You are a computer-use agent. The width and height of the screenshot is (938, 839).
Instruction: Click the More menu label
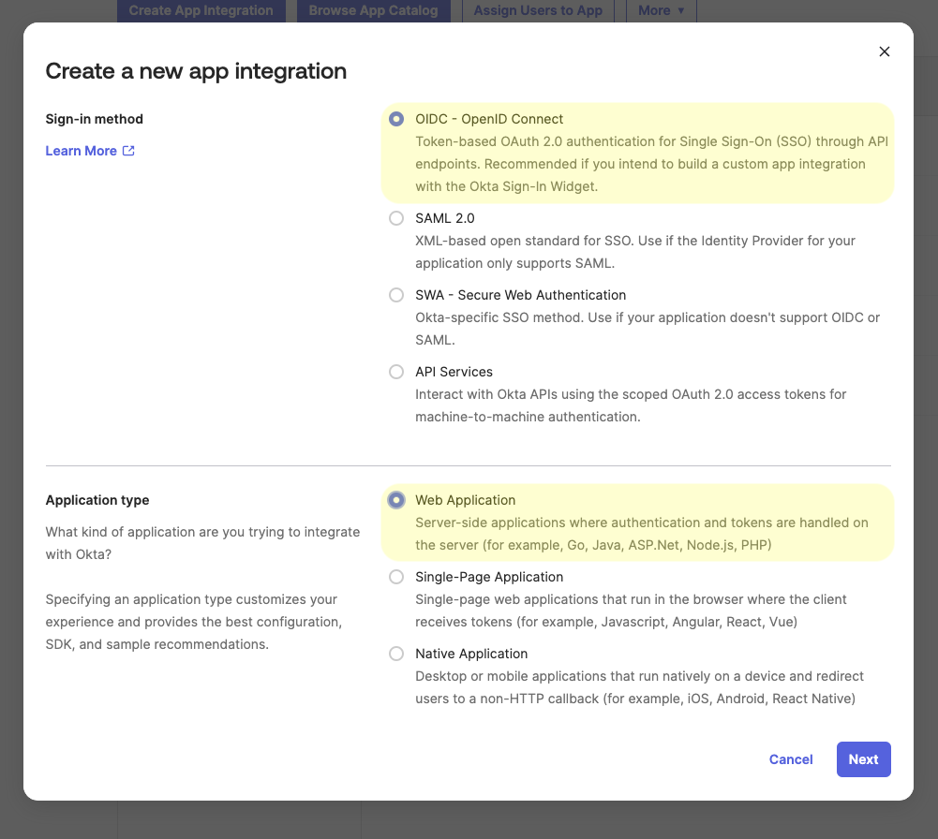(653, 10)
